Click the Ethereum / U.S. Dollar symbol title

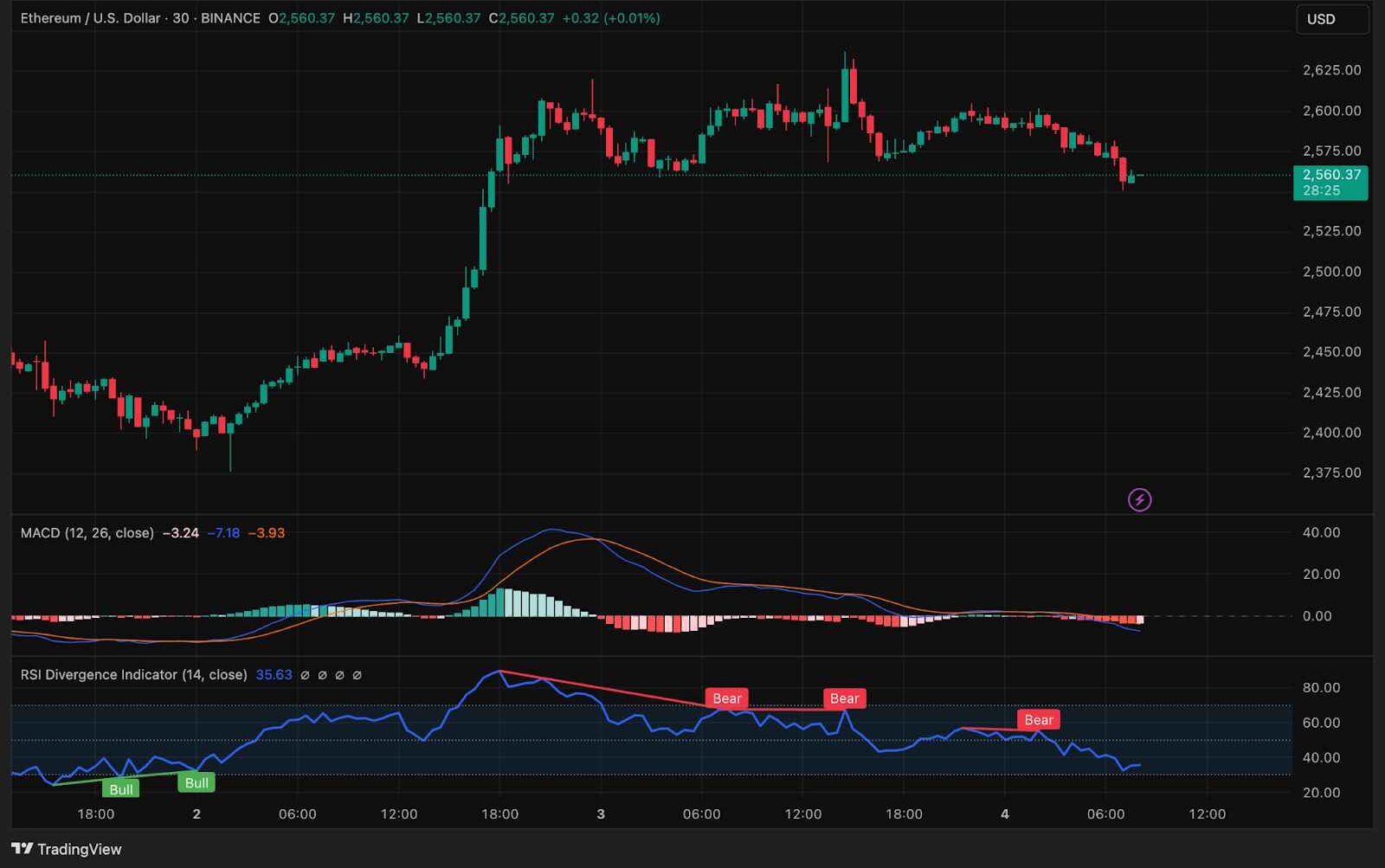[90, 18]
